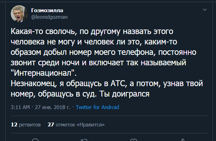Open the Twitter for Android source link
216x141 pixels.
coord(97,107)
